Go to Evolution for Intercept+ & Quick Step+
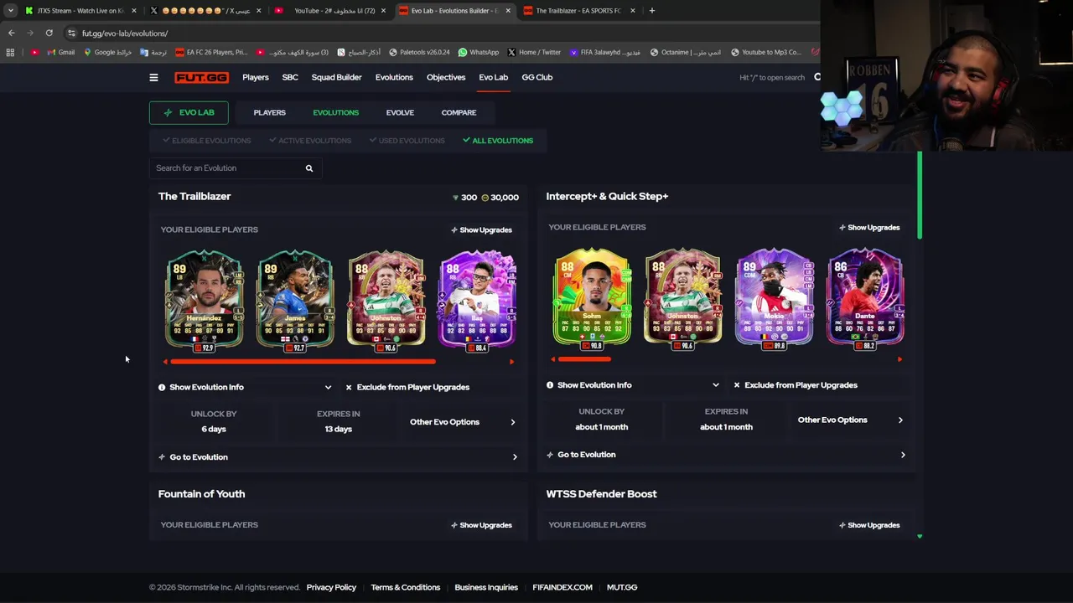 [726, 455]
